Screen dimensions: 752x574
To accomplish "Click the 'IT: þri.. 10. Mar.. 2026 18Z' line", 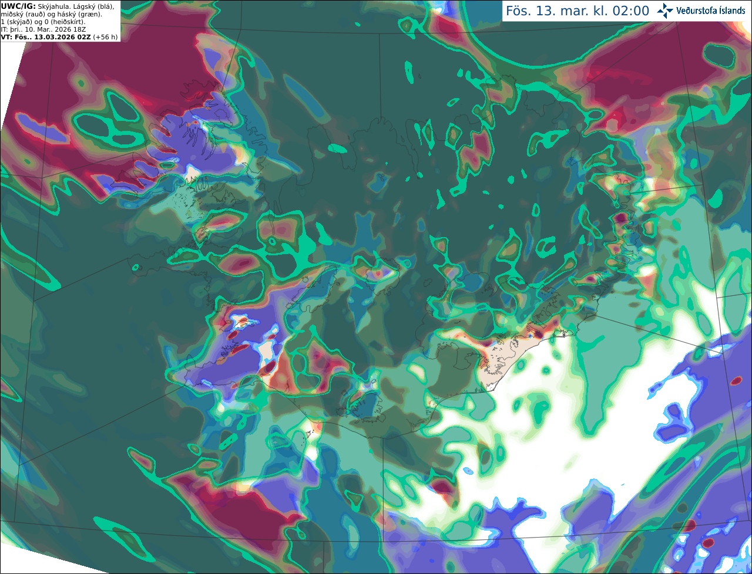I will pyautogui.click(x=43, y=29).
